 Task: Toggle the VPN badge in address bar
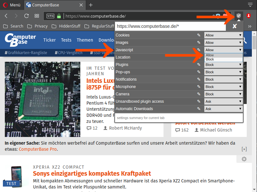tap(50, 16)
